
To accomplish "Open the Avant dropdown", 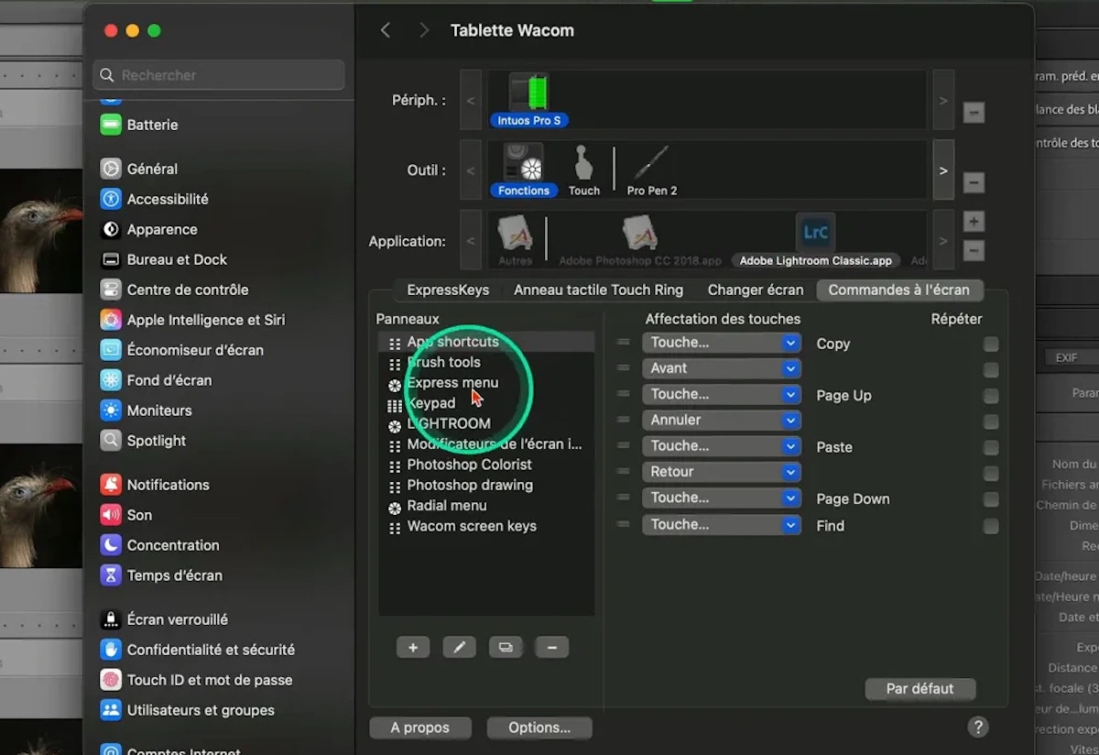I will [x=722, y=368].
